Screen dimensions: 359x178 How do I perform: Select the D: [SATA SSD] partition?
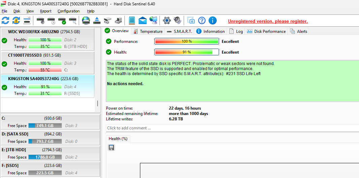[x=50, y=137]
